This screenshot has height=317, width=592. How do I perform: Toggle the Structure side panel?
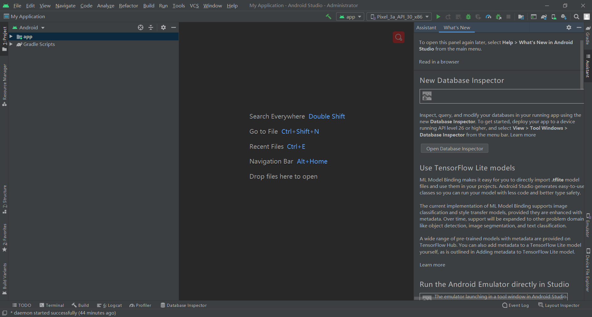4,199
